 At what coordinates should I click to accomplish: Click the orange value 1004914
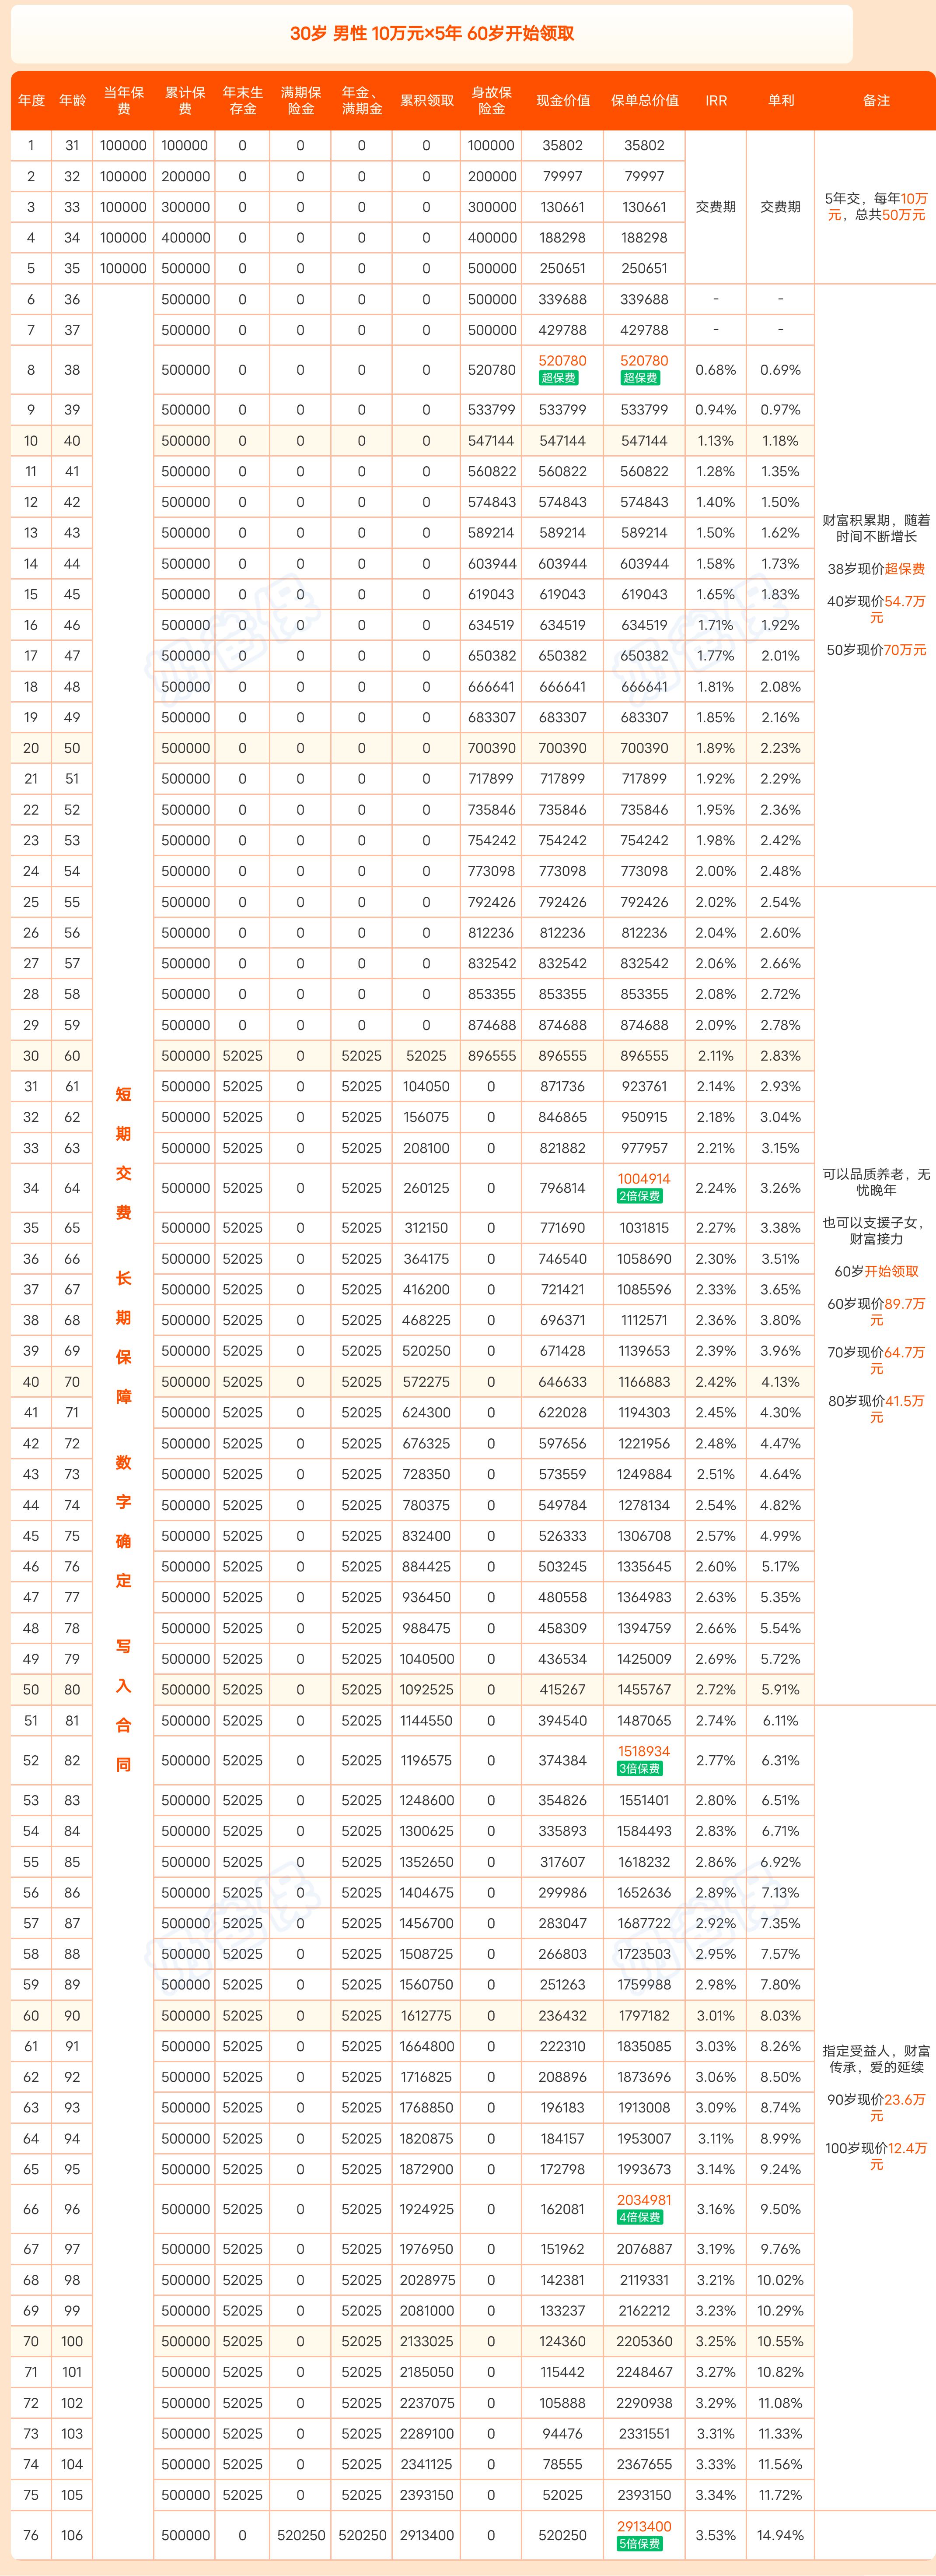[644, 1179]
